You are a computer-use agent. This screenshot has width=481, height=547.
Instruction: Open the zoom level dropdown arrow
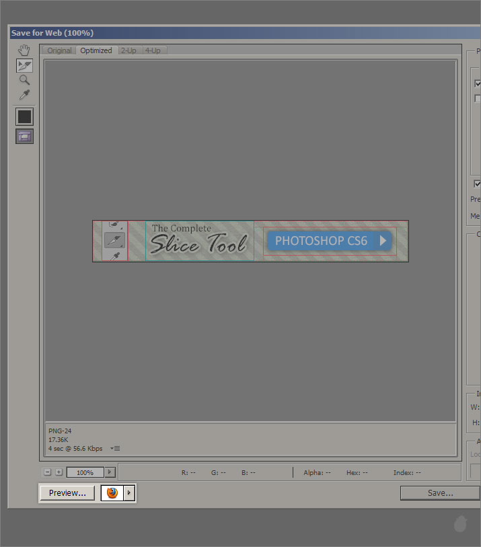(x=110, y=472)
